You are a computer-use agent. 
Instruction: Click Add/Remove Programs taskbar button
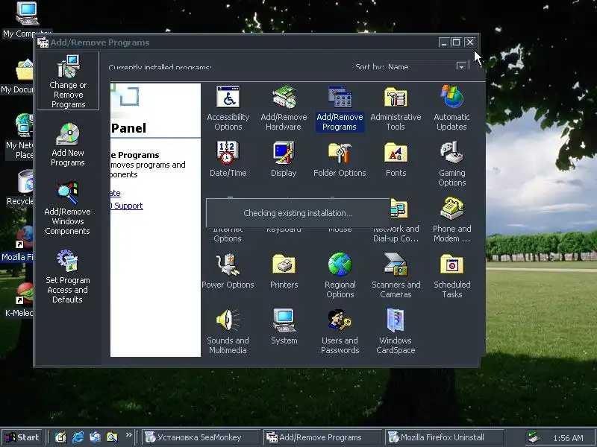(322, 437)
